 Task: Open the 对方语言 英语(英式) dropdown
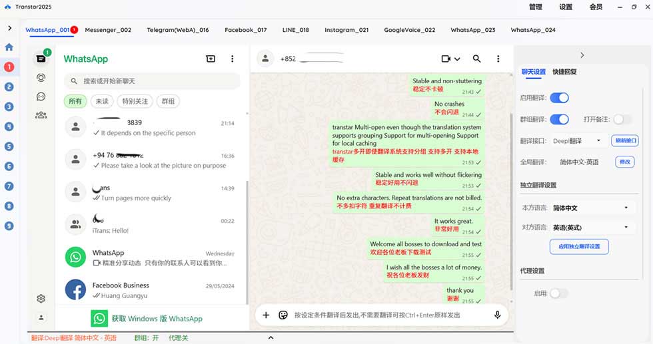coord(590,228)
